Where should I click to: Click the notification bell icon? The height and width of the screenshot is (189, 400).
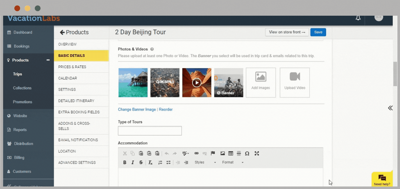click(x=358, y=18)
